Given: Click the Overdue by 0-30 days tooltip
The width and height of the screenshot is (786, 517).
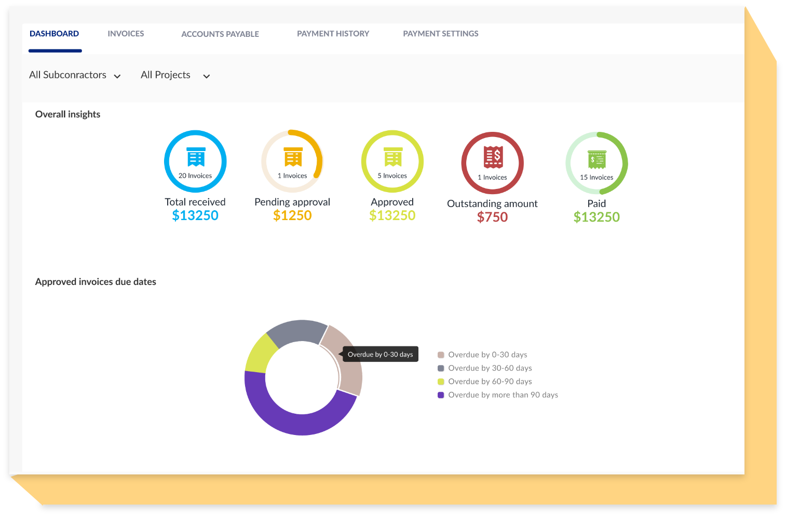Looking at the screenshot, I should 381,354.
